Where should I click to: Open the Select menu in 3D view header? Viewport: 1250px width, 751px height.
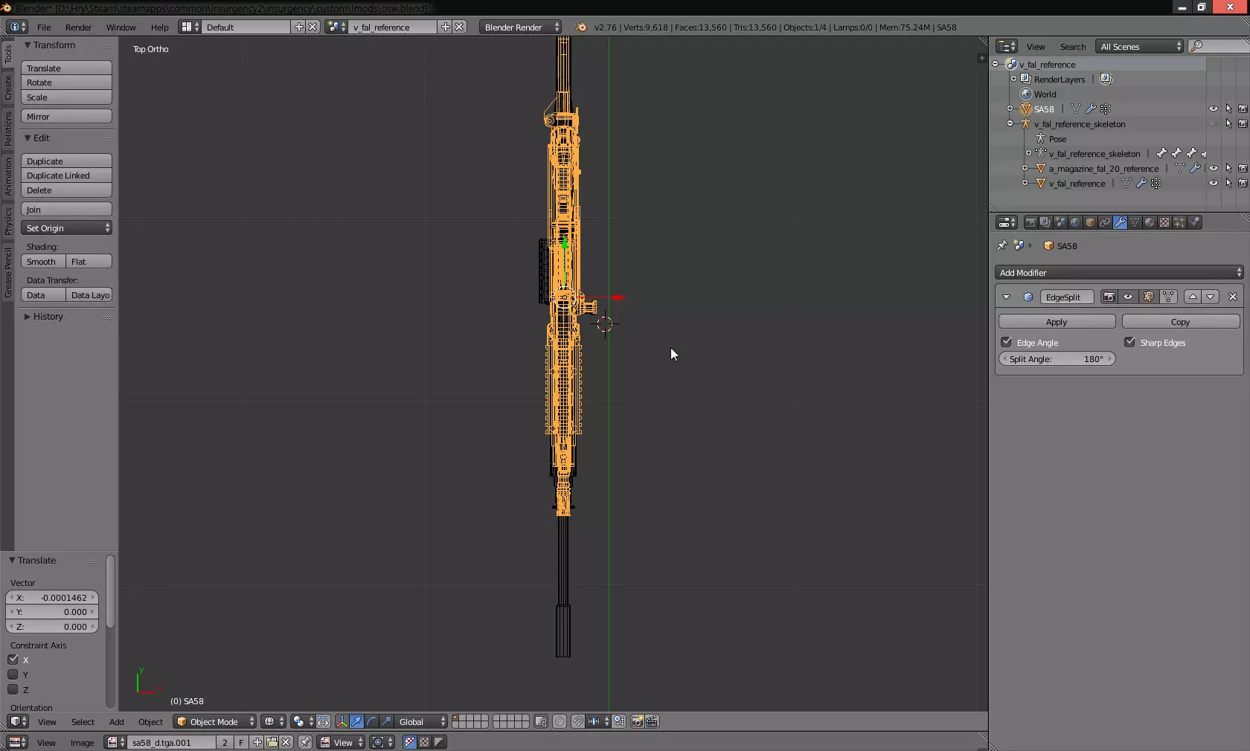click(83, 721)
